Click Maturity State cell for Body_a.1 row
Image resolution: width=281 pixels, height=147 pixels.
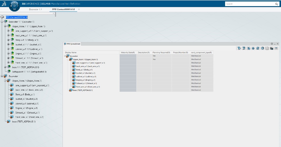128,70
